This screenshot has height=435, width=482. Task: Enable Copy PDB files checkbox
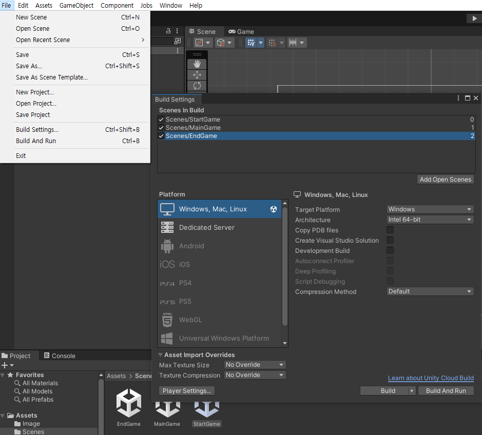coord(390,230)
